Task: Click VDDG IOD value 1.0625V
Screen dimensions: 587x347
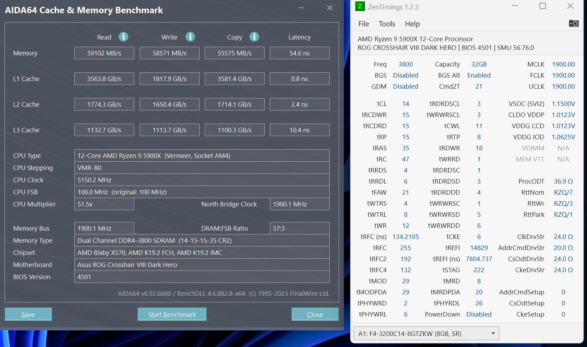Action: 563,137
